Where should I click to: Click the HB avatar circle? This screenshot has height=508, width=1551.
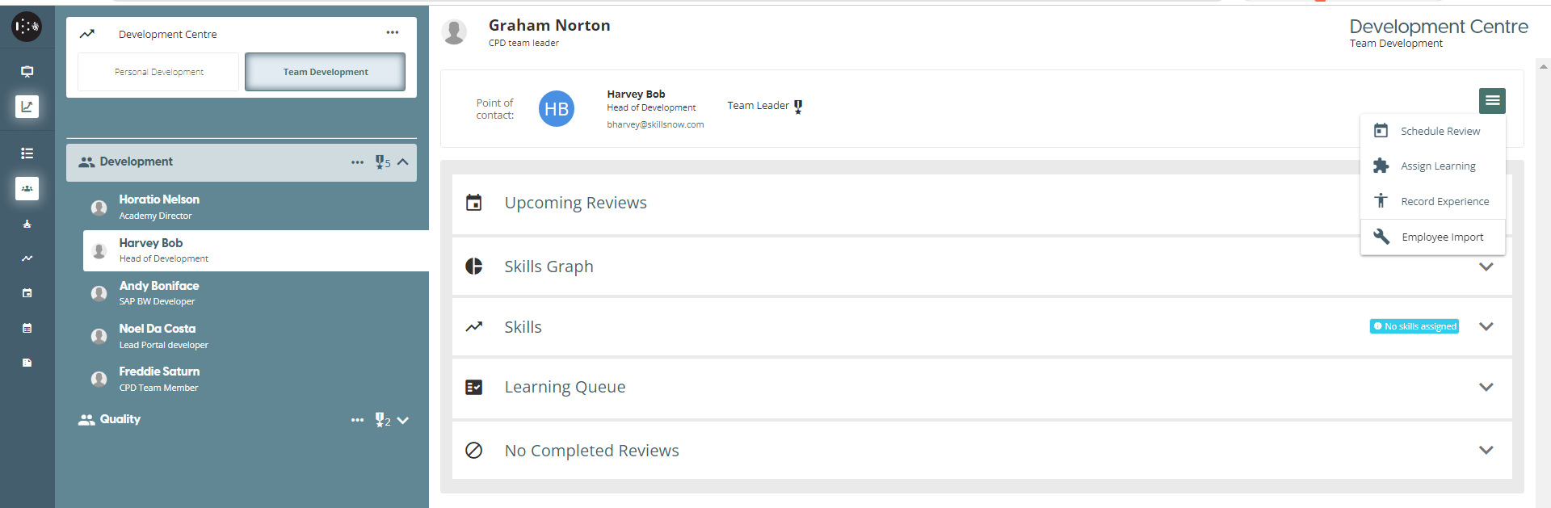[x=556, y=109]
